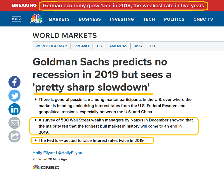Click the gray share arrow icon

coord(15,136)
